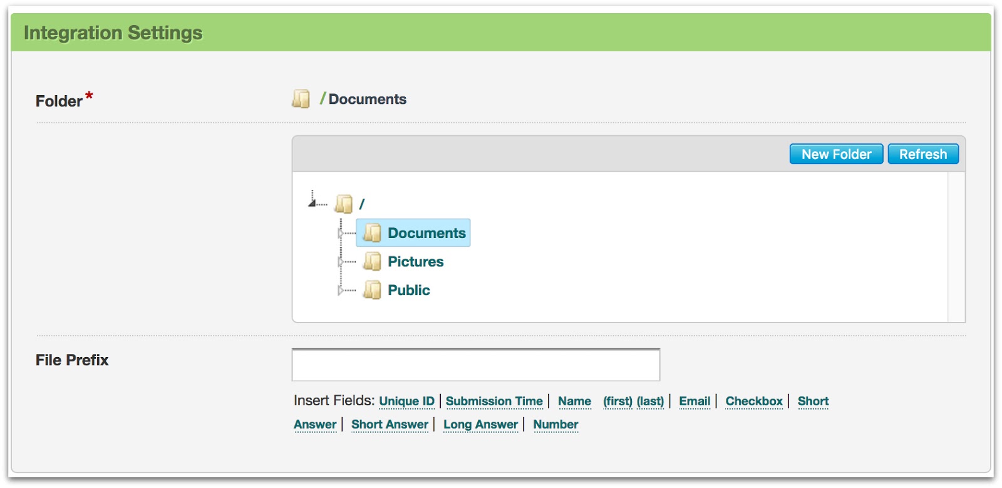Click the folder tree vertical scrollbar
1002x488 pixels.
tap(956, 247)
